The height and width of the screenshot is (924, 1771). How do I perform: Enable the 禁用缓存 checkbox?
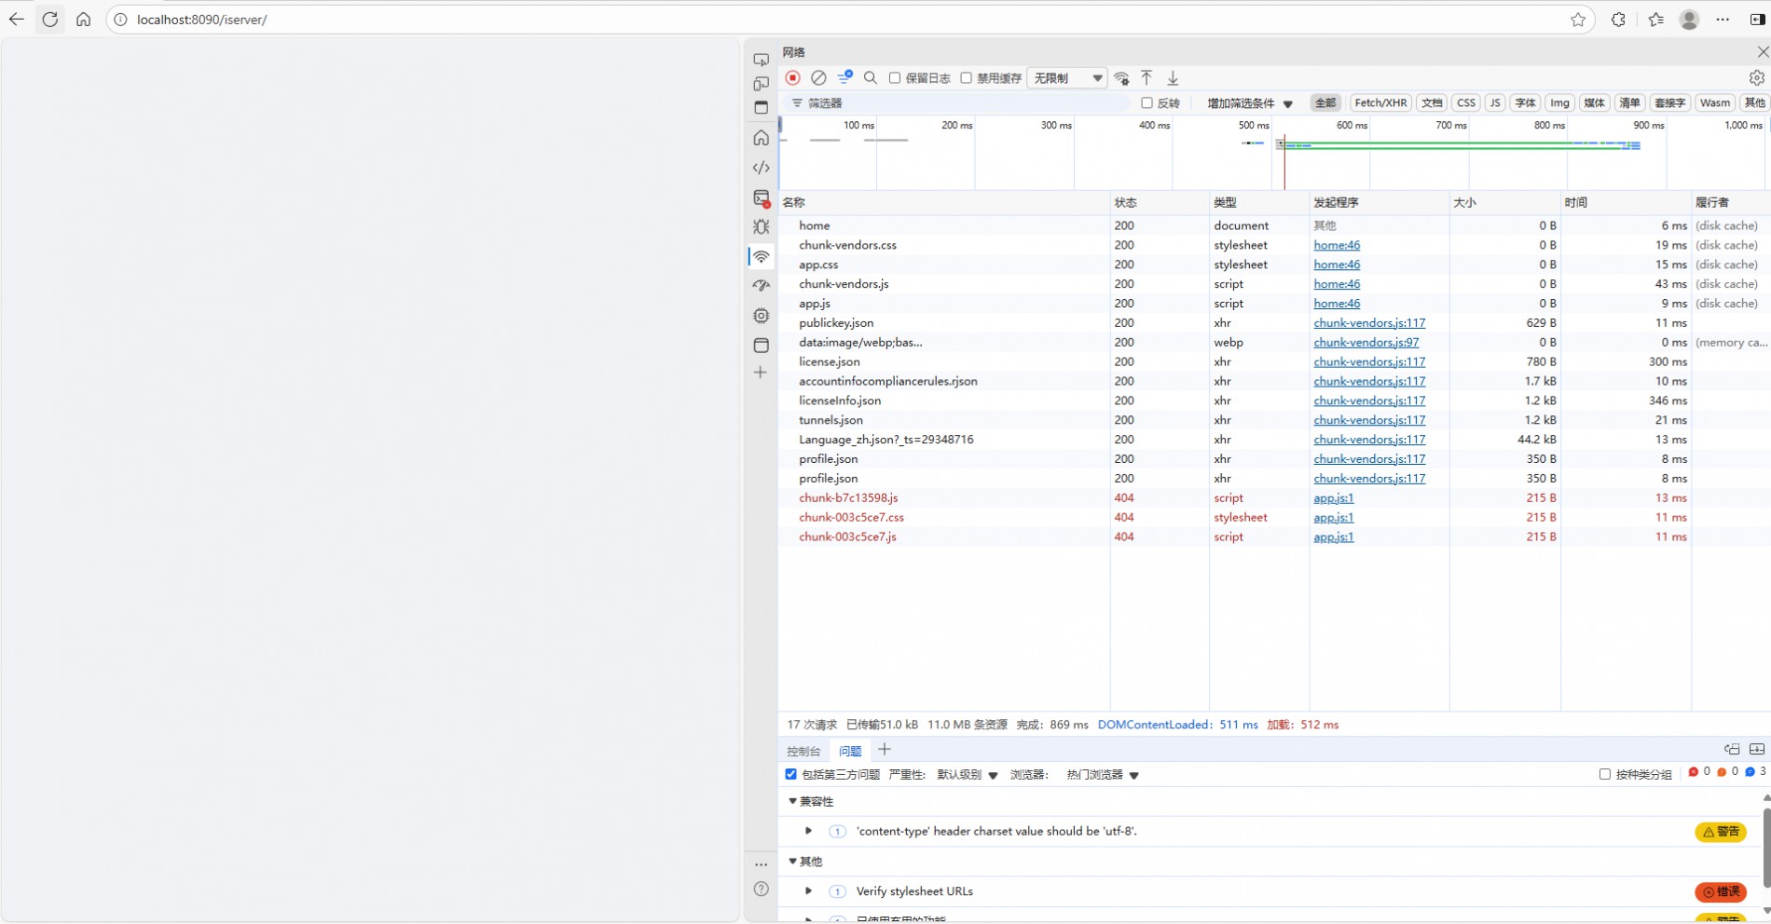click(x=967, y=78)
